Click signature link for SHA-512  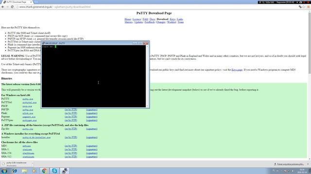pos(92,157)
